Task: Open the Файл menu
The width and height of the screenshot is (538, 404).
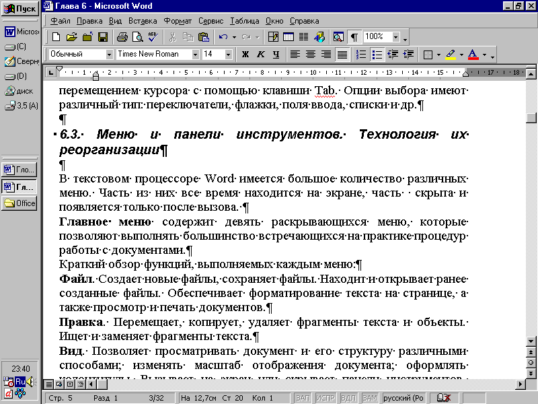Action: pos(61,21)
